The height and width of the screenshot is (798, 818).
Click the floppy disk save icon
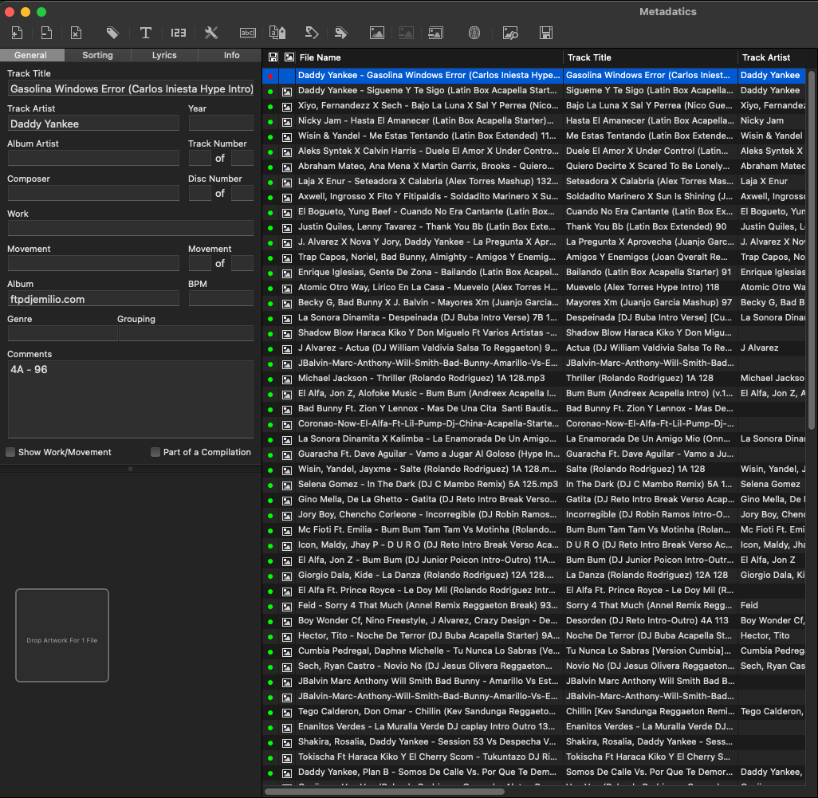point(546,33)
